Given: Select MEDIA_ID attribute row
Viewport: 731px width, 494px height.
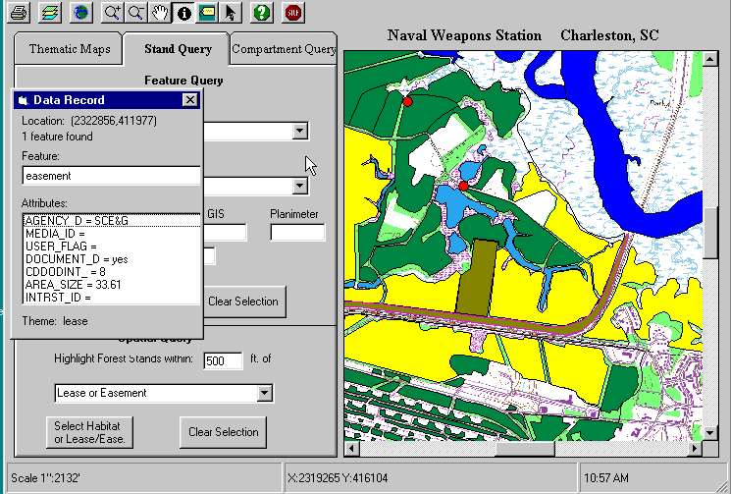Looking at the screenshot, I should pyautogui.click(x=112, y=234).
